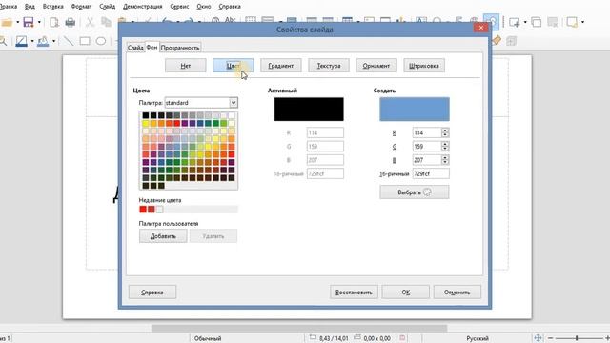Screen dimensions: 610x343
Task: Click the Line Color icon
Action: coord(21,41)
